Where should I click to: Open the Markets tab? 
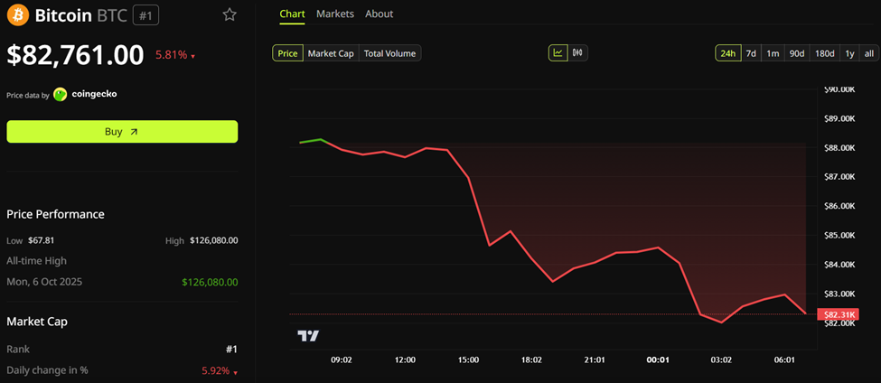(335, 14)
